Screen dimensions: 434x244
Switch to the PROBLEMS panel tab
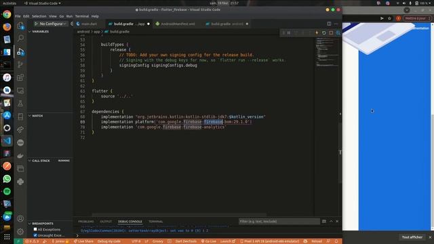(86, 222)
